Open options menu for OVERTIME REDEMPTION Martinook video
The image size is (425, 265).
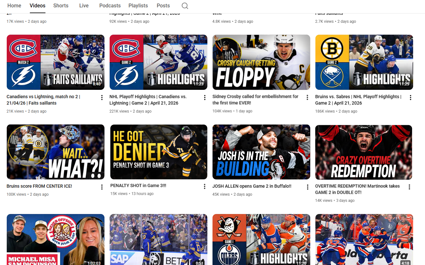tap(409, 187)
